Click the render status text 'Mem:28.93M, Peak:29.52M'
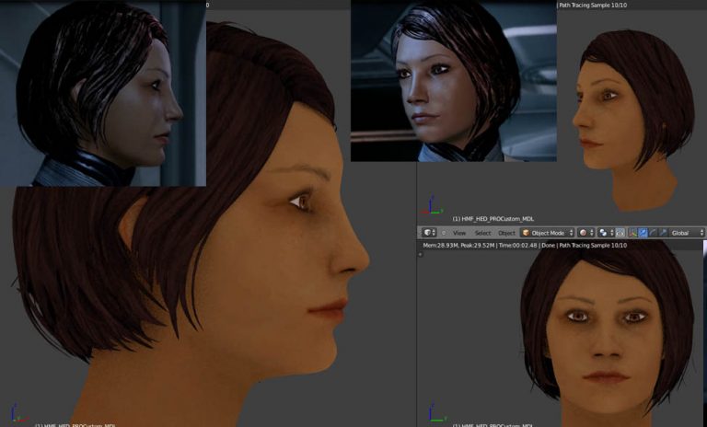Viewport: 707px width, 427px height. (458, 246)
